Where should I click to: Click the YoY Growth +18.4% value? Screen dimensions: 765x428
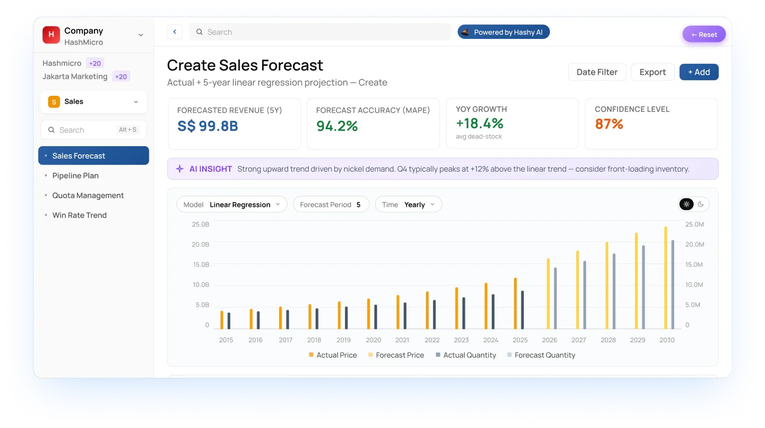479,124
